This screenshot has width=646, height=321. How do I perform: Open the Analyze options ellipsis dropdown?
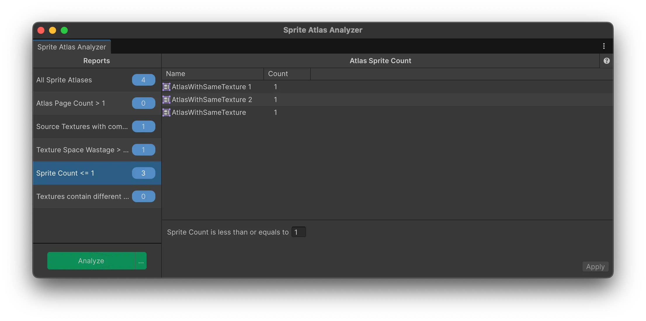pyautogui.click(x=141, y=261)
